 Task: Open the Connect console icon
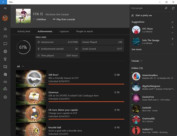[5, 89]
